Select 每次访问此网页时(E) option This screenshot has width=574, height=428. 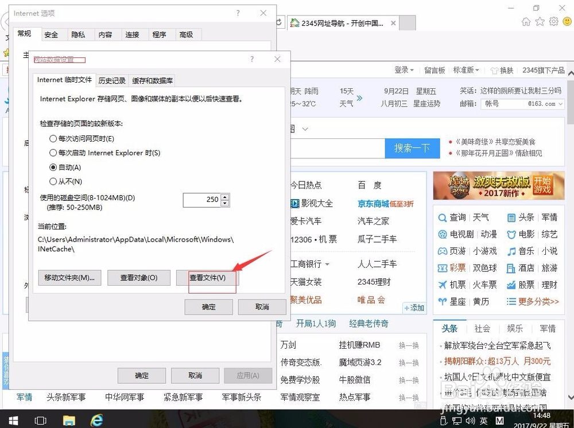click(52, 137)
